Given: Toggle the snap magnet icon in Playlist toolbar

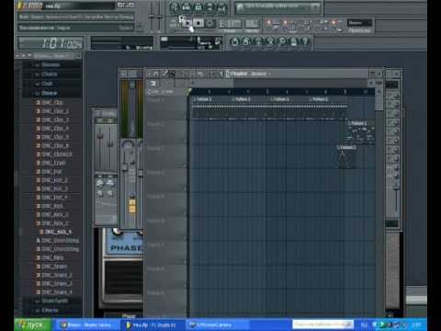Looking at the screenshot, I should [x=156, y=74].
